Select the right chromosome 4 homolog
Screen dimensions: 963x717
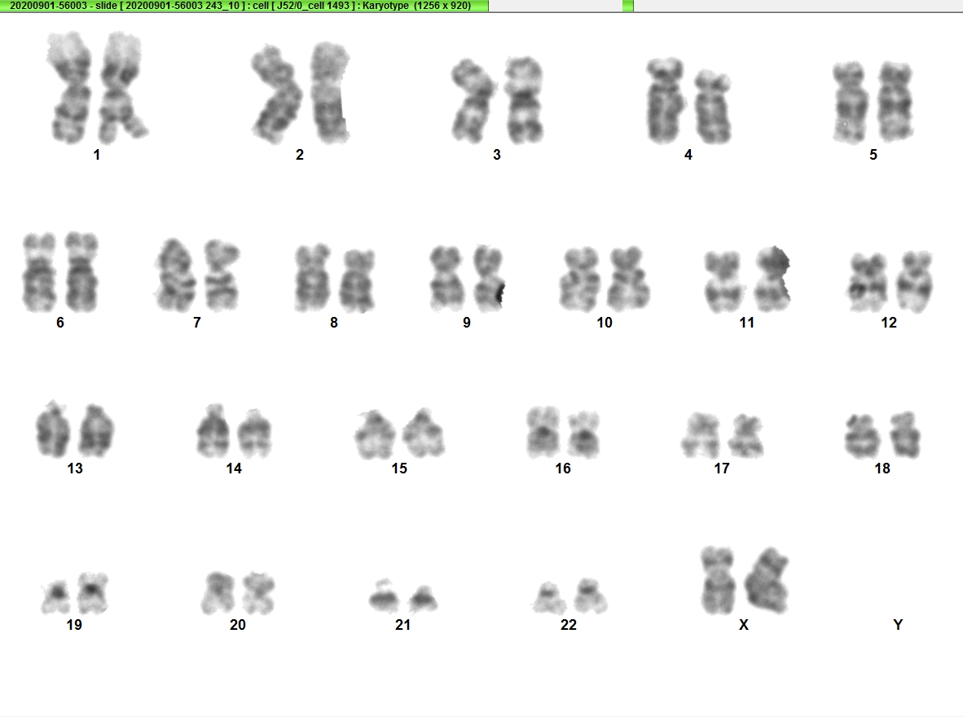(713, 107)
